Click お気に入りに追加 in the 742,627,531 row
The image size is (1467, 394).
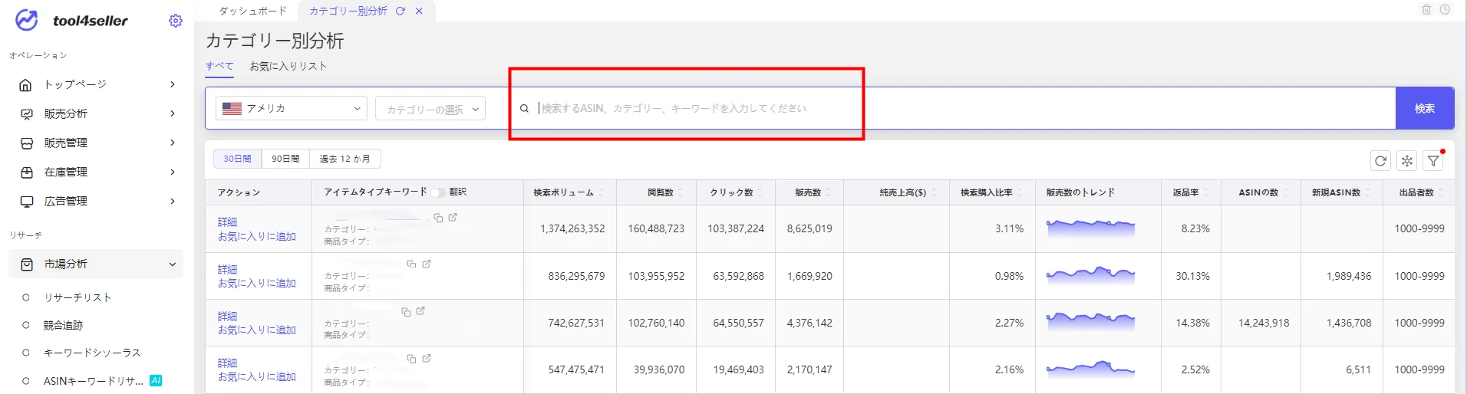256,330
